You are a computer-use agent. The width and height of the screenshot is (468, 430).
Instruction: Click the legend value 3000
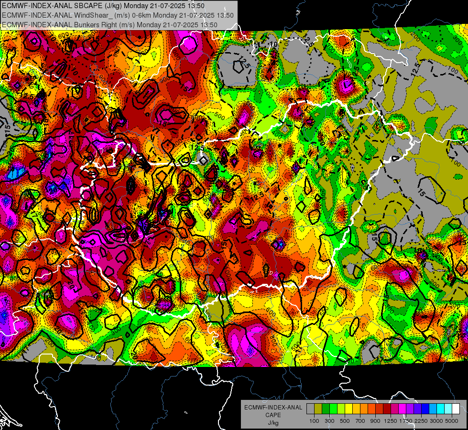tap(436, 421)
